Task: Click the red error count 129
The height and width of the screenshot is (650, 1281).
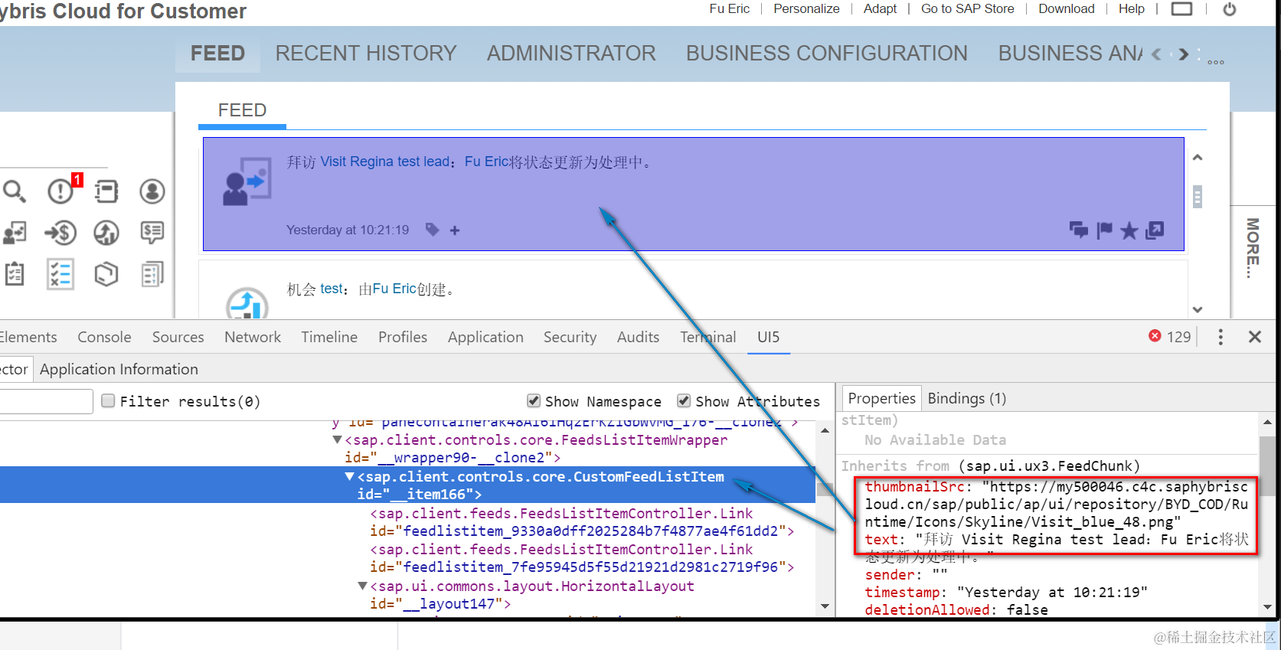Action: tap(1170, 337)
